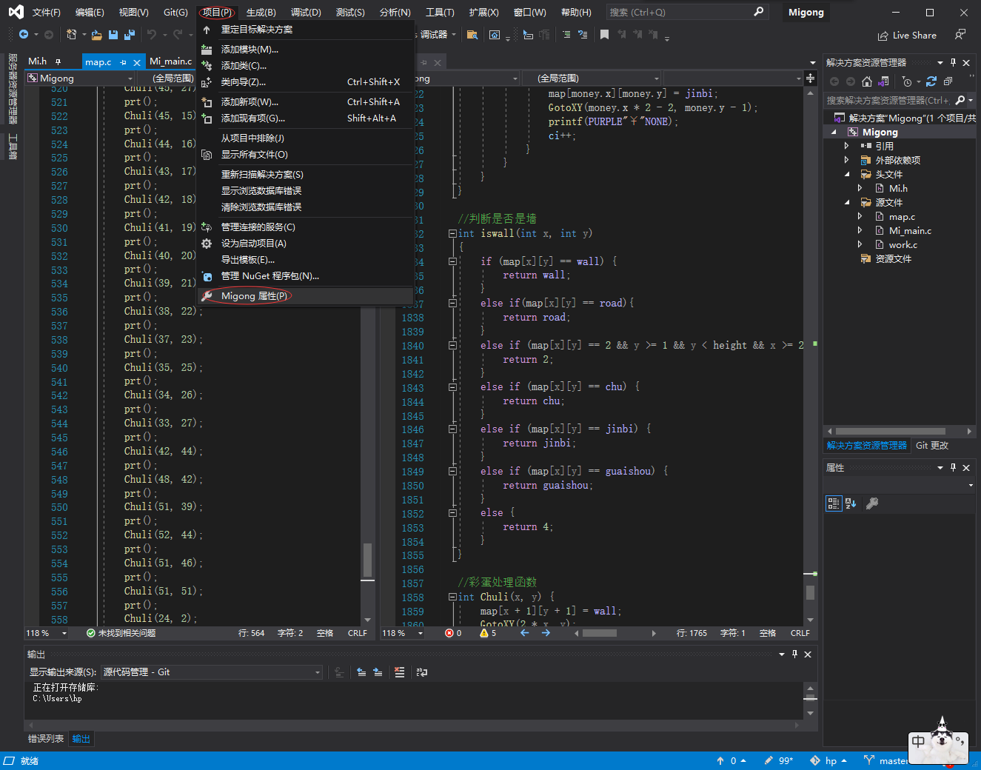
Task: Click the switch views icon in Solution Explorer
Action: coord(883,81)
